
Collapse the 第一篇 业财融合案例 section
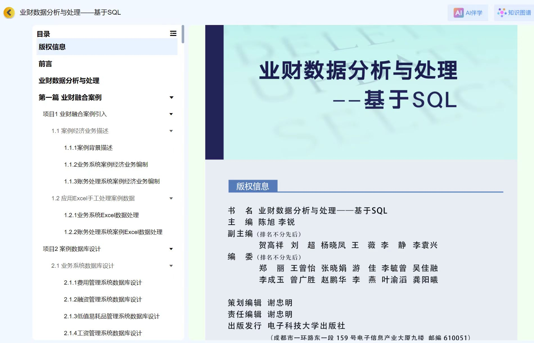[x=172, y=97]
